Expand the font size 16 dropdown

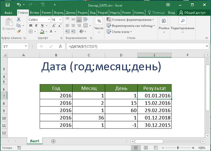(60, 20)
